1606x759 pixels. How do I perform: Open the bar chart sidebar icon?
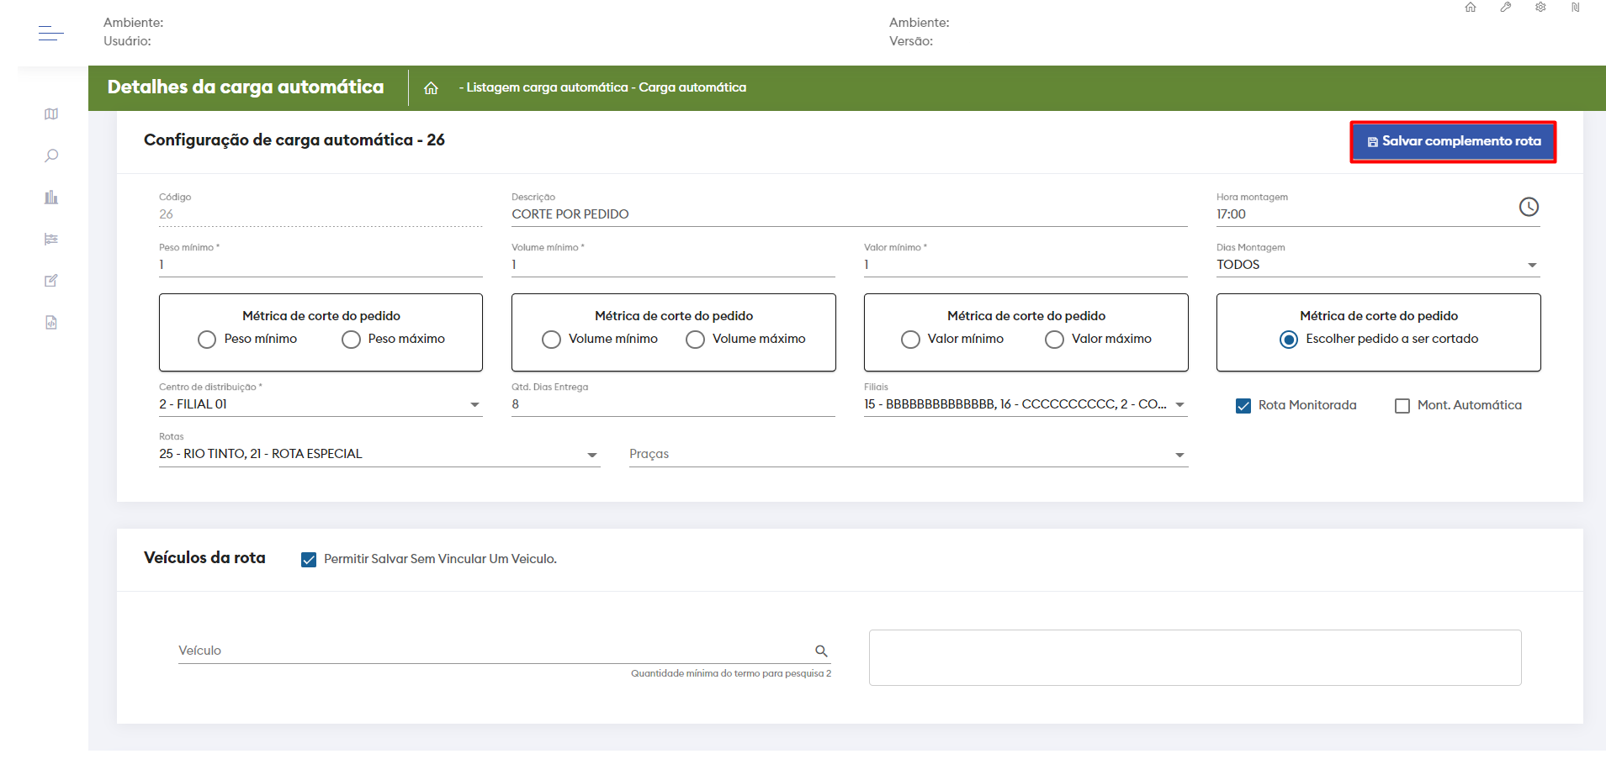point(51,198)
